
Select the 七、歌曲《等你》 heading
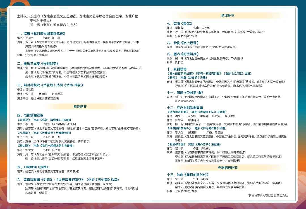click(x=180, y=24)
